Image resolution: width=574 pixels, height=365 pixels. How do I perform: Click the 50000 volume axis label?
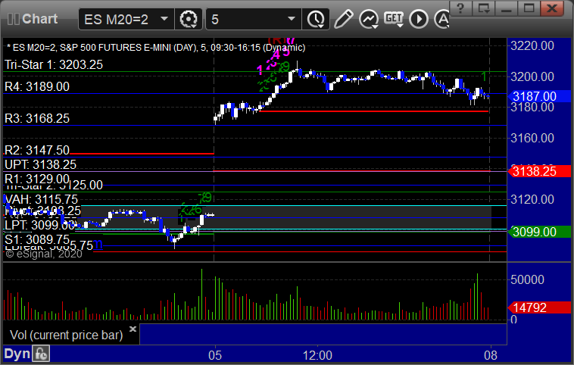click(x=527, y=279)
